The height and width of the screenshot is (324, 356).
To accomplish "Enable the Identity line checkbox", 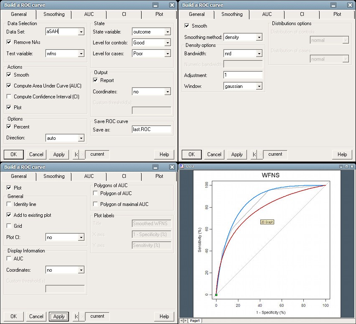I will pyautogui.click(x=9, y=204).
